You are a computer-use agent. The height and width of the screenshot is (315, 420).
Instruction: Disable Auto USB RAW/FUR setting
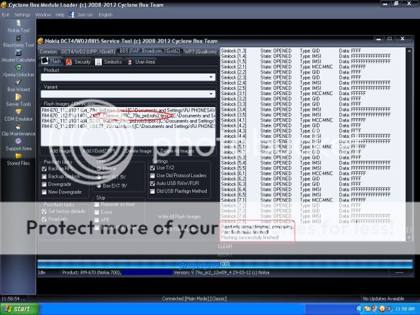pyautogui.click(x=154, y=184)
